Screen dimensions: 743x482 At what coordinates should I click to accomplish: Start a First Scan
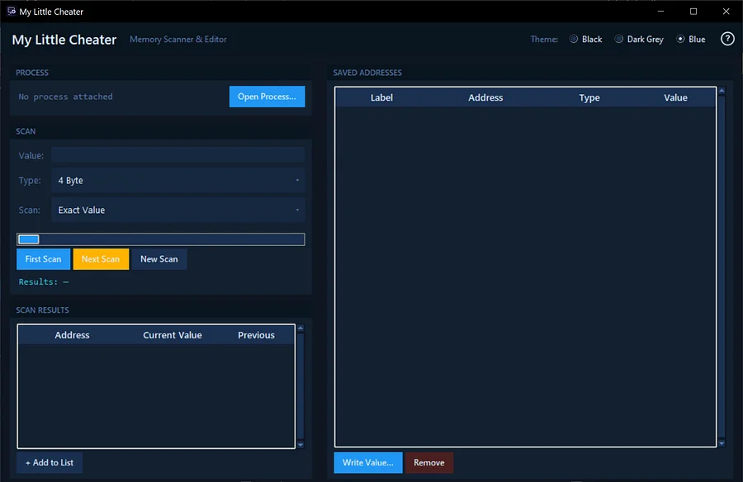(x=43, y=259)
